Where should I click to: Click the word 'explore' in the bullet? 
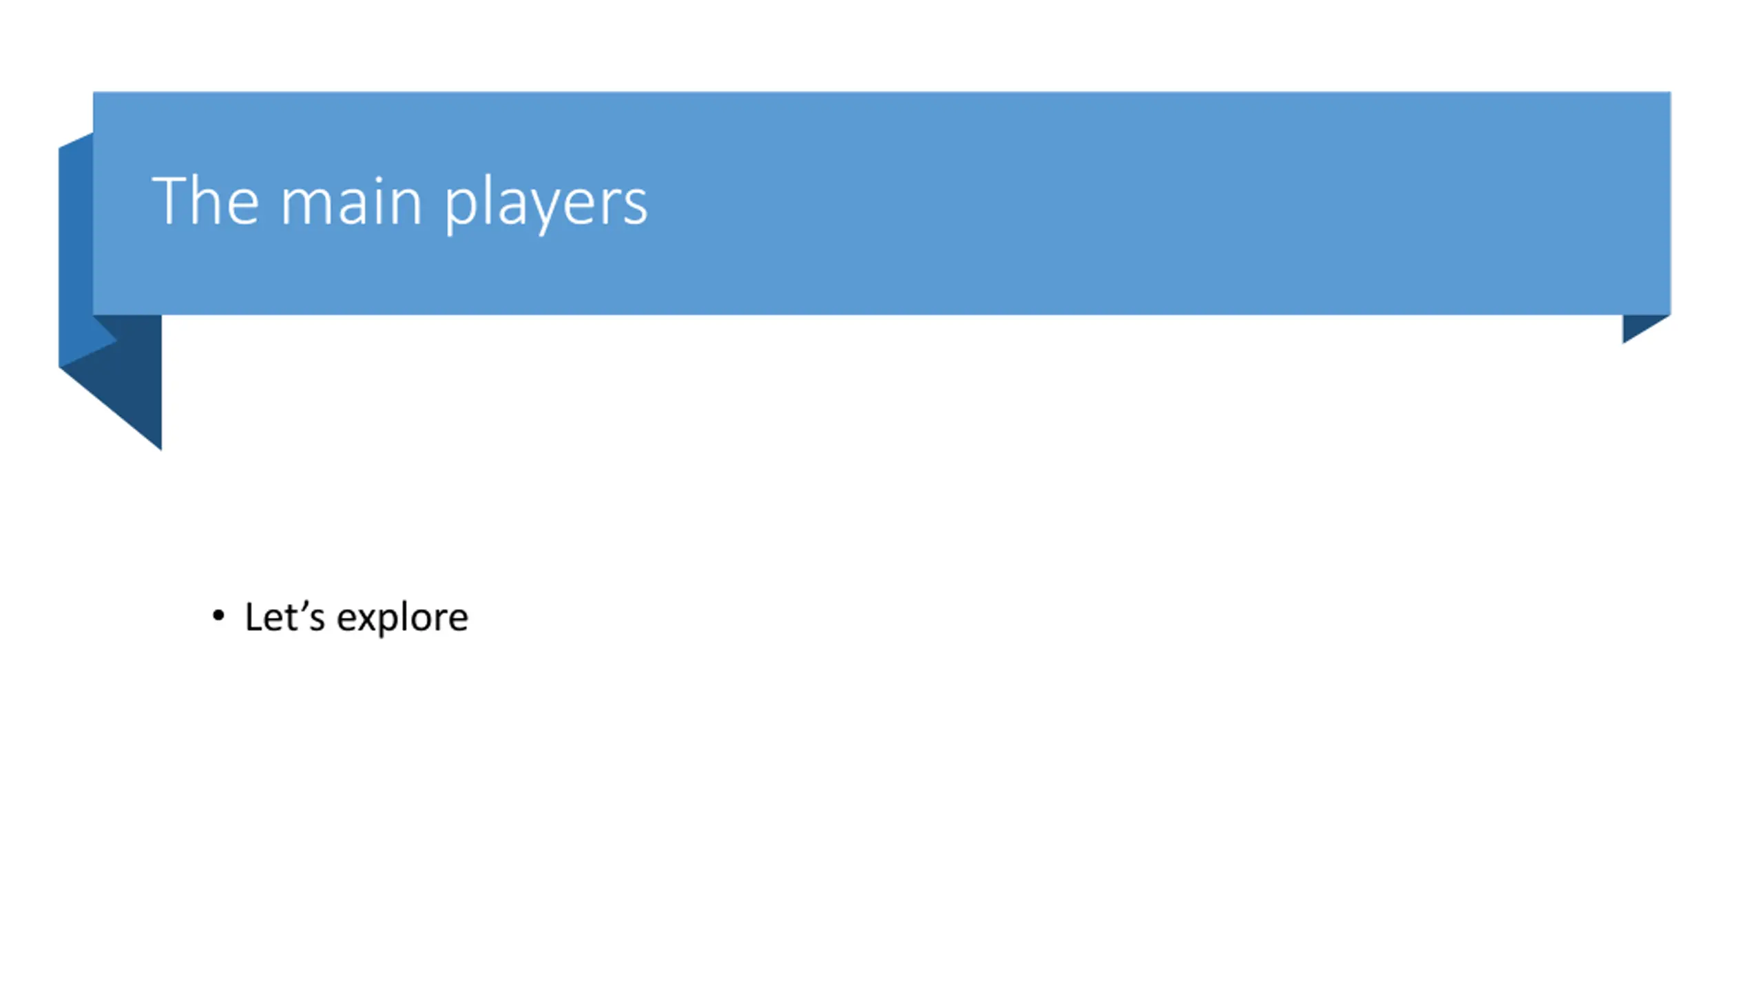pos(402,619)
